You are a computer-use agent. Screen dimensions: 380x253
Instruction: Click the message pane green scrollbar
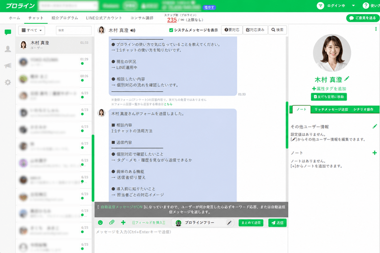[287, 125]
